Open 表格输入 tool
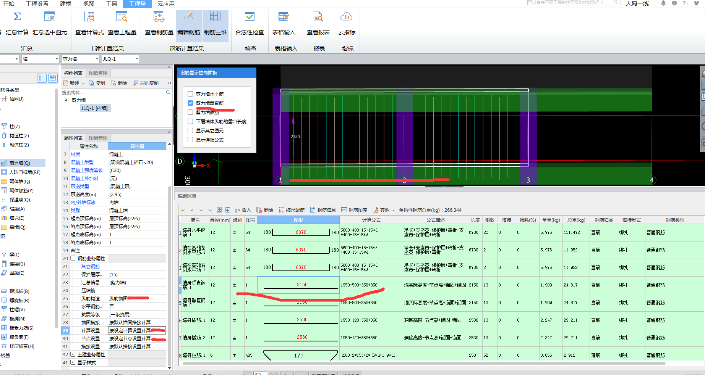This screenshot has width=705, height=375. coord(284,24)
